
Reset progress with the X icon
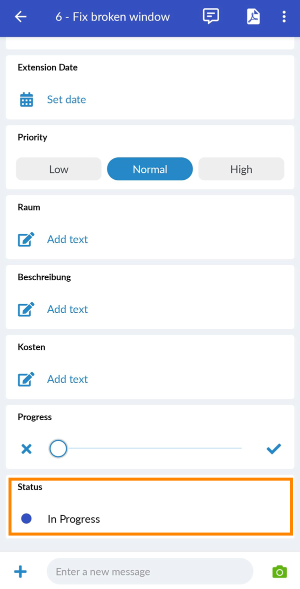point(26,449)
